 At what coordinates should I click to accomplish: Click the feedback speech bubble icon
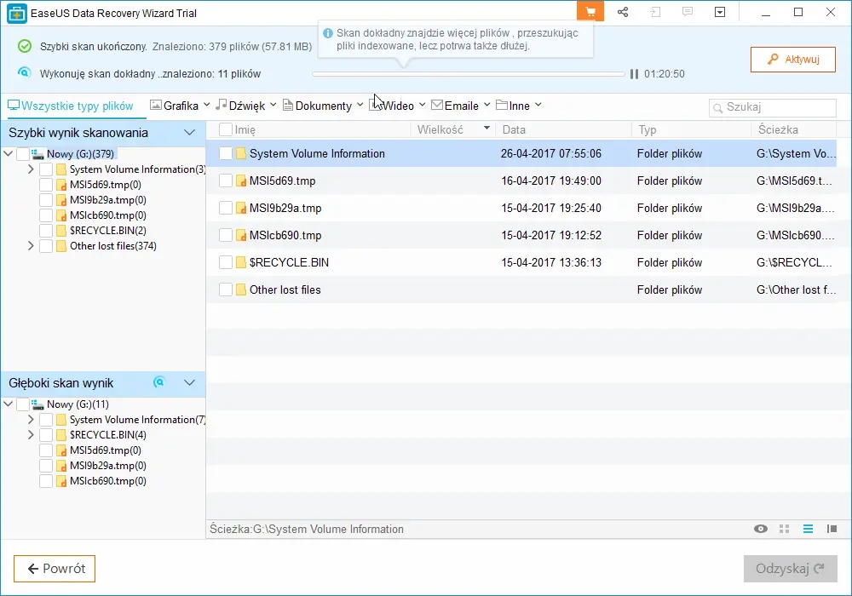tap(688, 12)
